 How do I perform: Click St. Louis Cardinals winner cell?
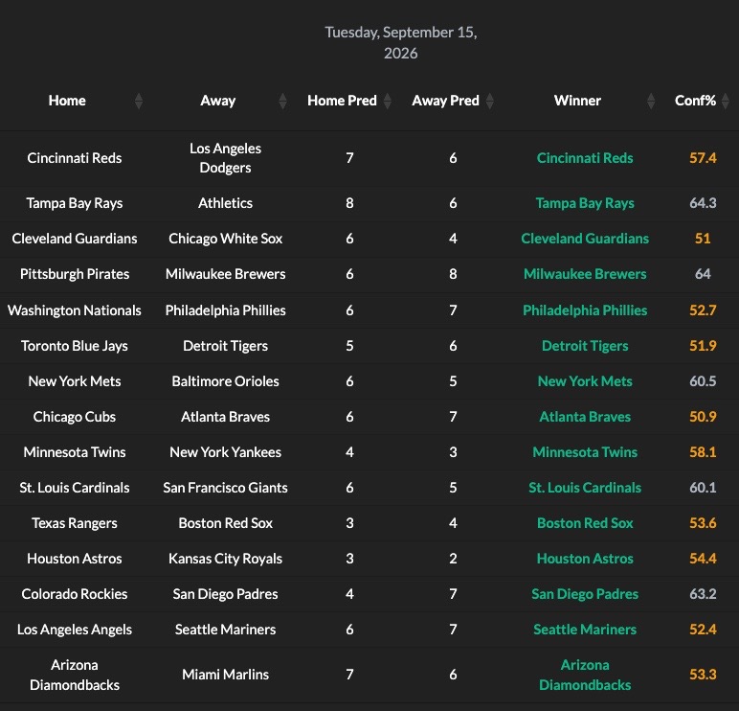(585, 488)
